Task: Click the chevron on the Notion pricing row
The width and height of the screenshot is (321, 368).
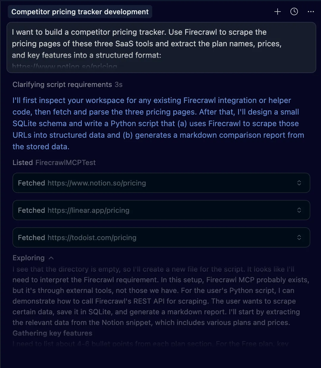Action: 299,183
